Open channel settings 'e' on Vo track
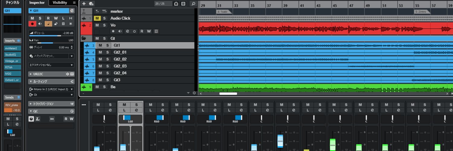 click(x=127, y=31)
